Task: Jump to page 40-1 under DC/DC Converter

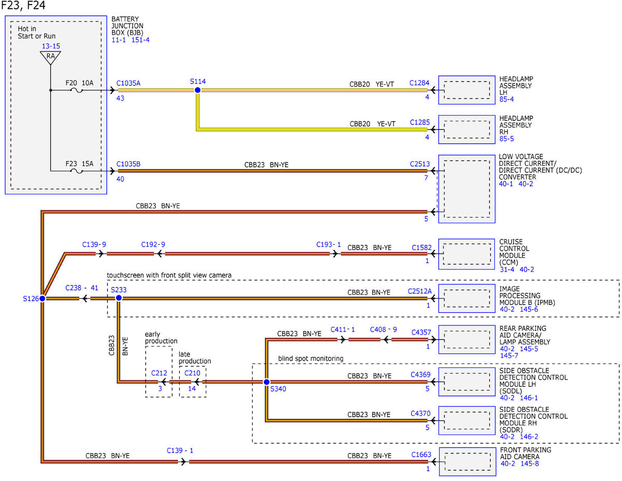Action: [x=506, y=184]
